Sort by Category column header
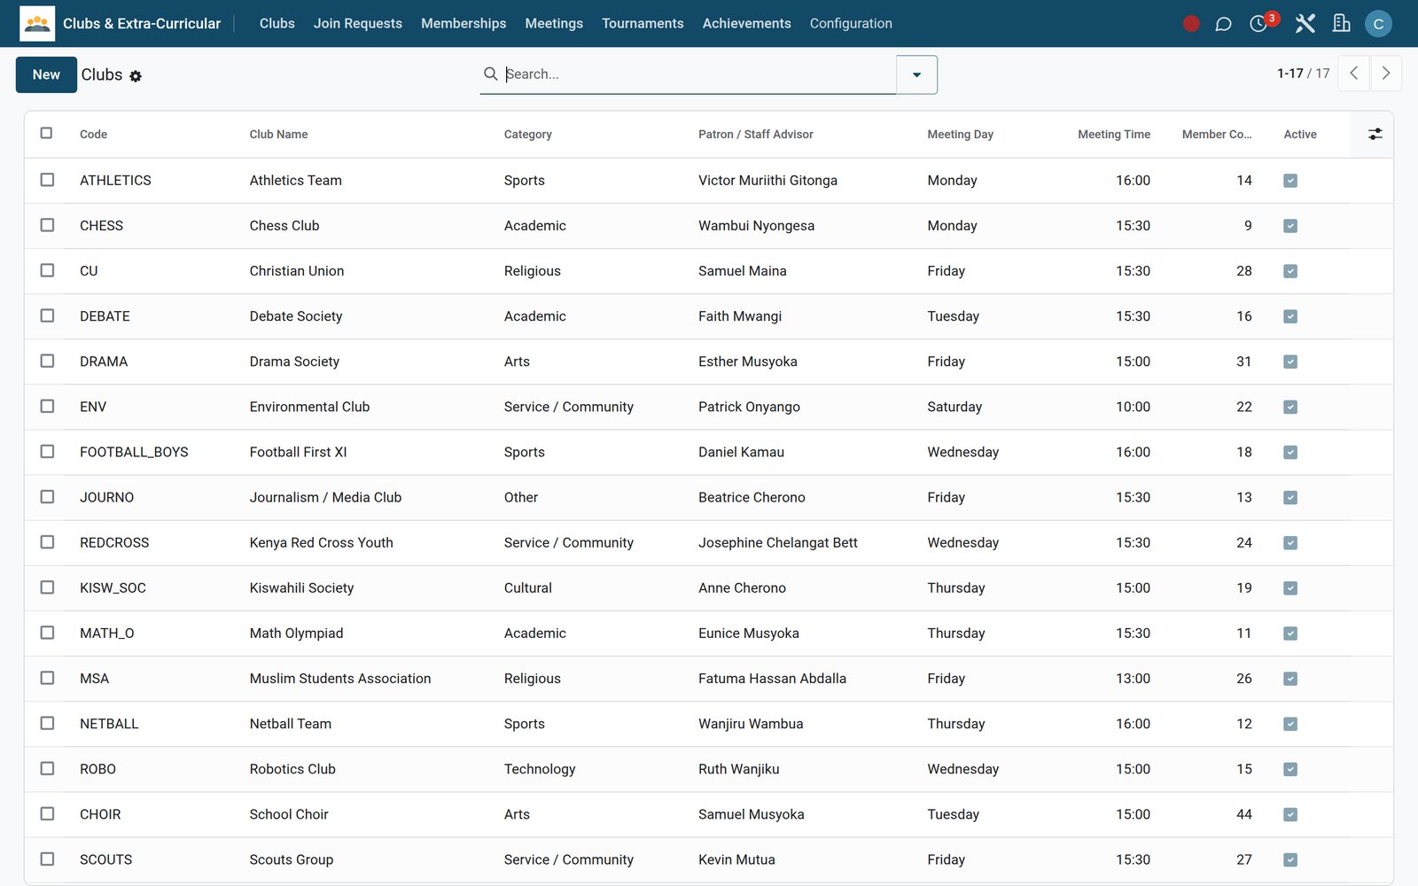Image resolution: width=1418 pixels, height=886 pixels. (528, 135)
